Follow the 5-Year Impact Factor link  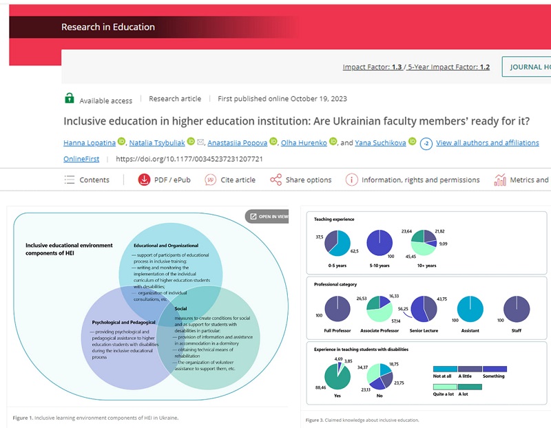pyautogui.click(x=449, y=67)
